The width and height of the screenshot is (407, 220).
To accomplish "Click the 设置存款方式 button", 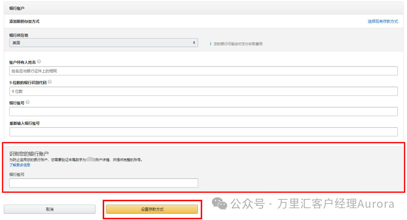I will (152, 209).
